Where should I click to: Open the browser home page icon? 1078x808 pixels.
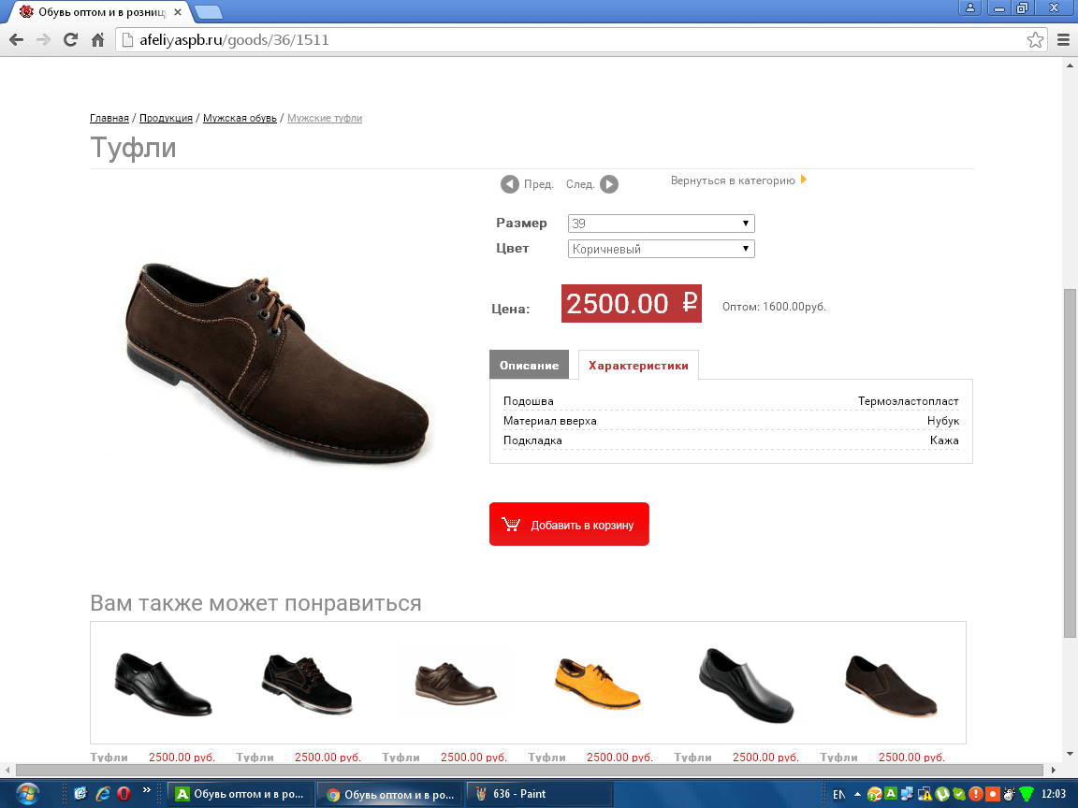tap(97, 40)
